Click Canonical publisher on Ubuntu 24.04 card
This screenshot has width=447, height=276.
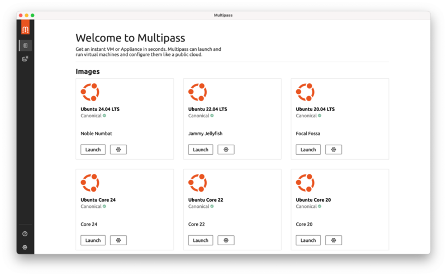[x=91, y=116]
